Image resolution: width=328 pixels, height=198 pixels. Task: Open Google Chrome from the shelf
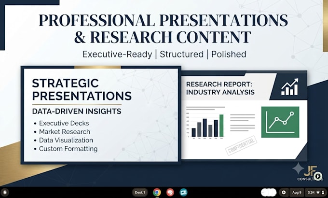click(x=157, y=192)
